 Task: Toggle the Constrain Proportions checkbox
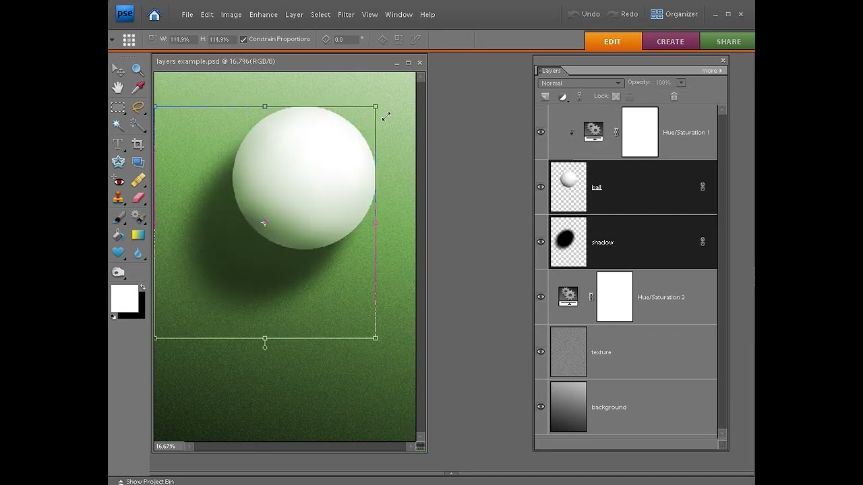point(243,39)
